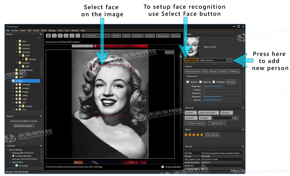Click the Remove All keywords button
This screenshot has width=290, height=176.
tap(217, 123)
